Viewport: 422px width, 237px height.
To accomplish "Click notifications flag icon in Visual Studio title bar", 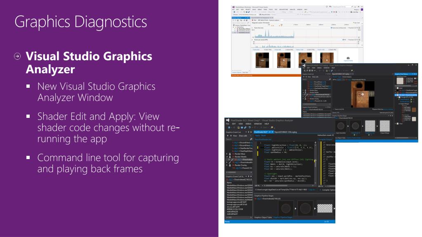I will (x=330, y=7).
